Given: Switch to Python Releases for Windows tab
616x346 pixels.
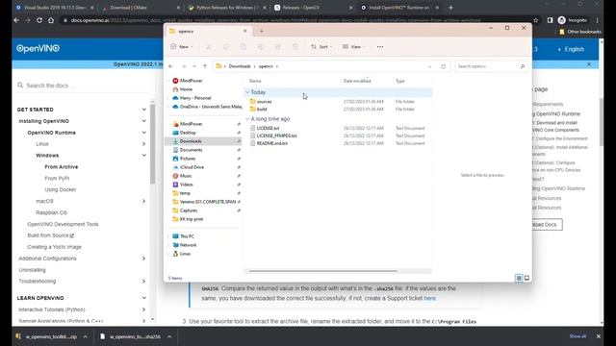Looking at the screenshot, I should point(227,8).
